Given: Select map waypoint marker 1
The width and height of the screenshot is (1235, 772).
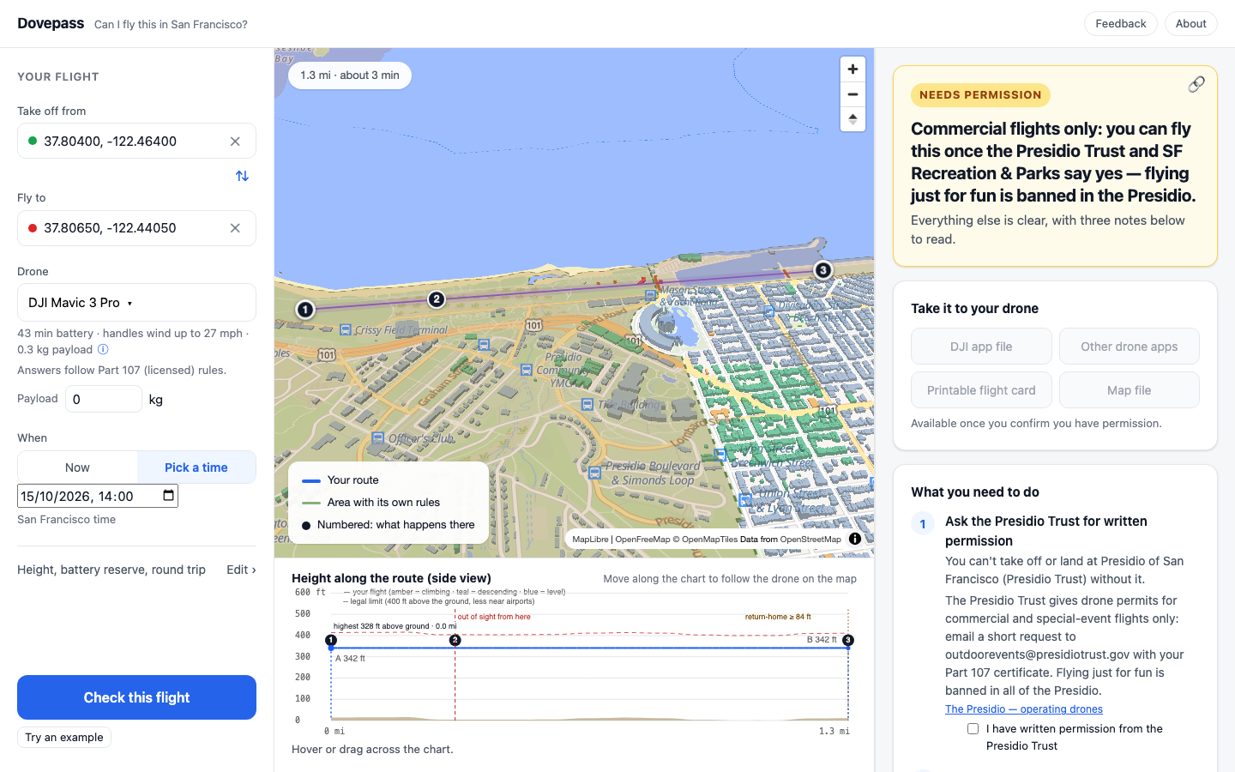Looking at the screenshot, I should 305,309.
